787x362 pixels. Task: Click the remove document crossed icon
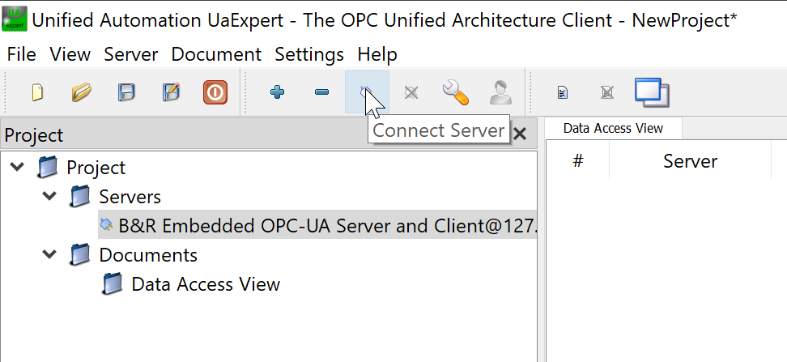click(607, 92)
